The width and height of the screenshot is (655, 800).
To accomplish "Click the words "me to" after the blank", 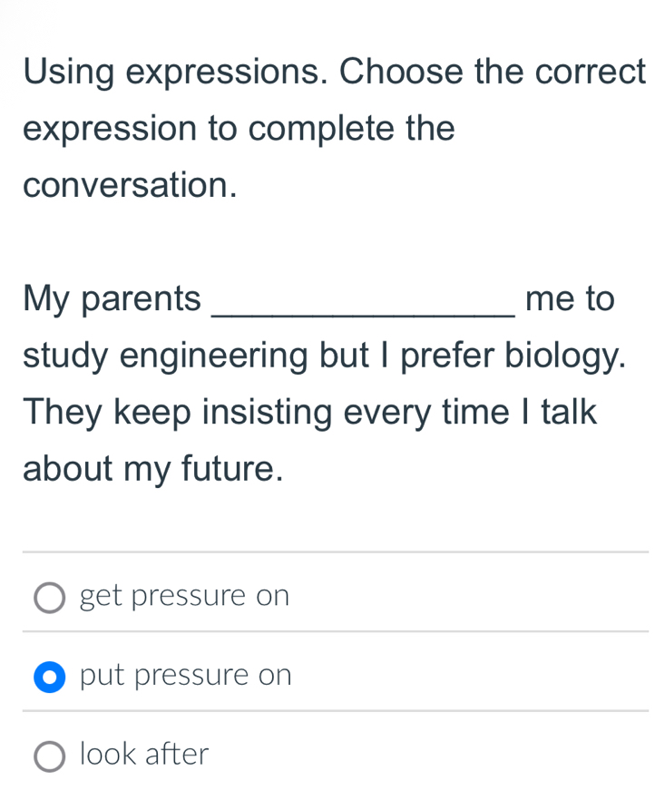I will [570, 298].
